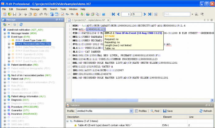This screenshot has width=215, height=128.
Task: Select the demo.hl7 document tab
Action: click(x=88, y=20)
